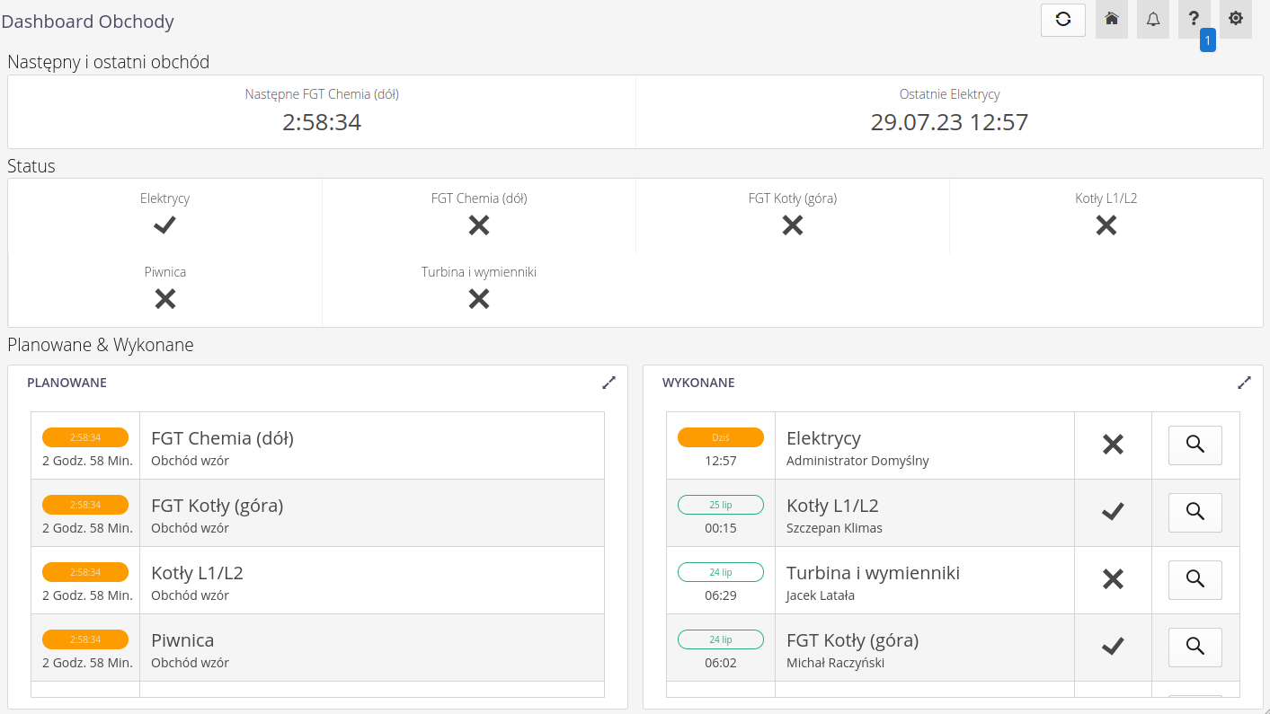This screenshot has width=1270, height=714.
Task: Expand the Planowane panel
Action: [x=608, y=383]
